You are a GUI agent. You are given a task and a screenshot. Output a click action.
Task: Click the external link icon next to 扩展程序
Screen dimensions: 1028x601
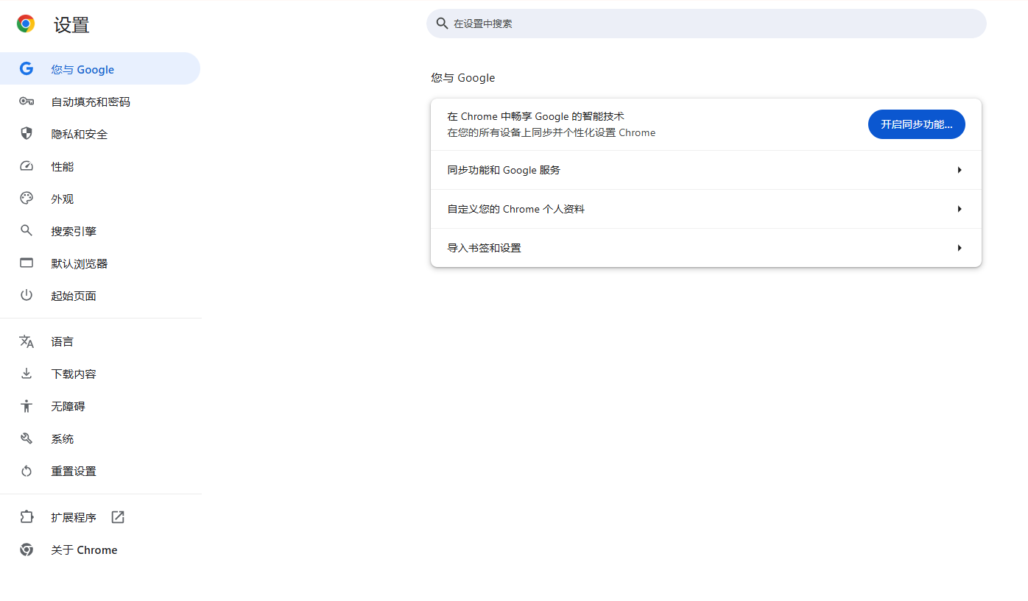118,517
